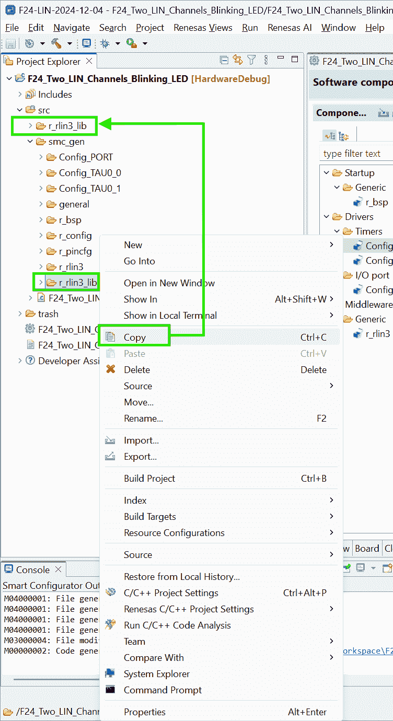Click the r_bsp component icon in tree
The height and width of the screenshot is (721, 393).
click(x=359, y=202)
